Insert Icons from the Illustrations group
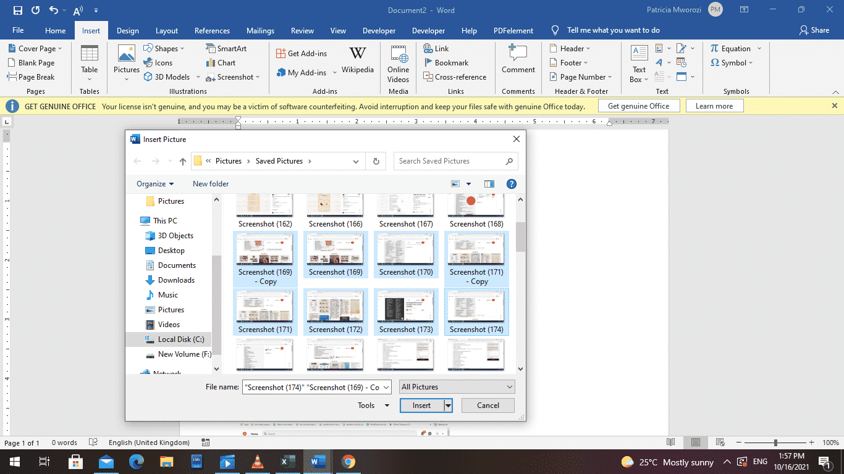844x474 pixels. point(158,63)
